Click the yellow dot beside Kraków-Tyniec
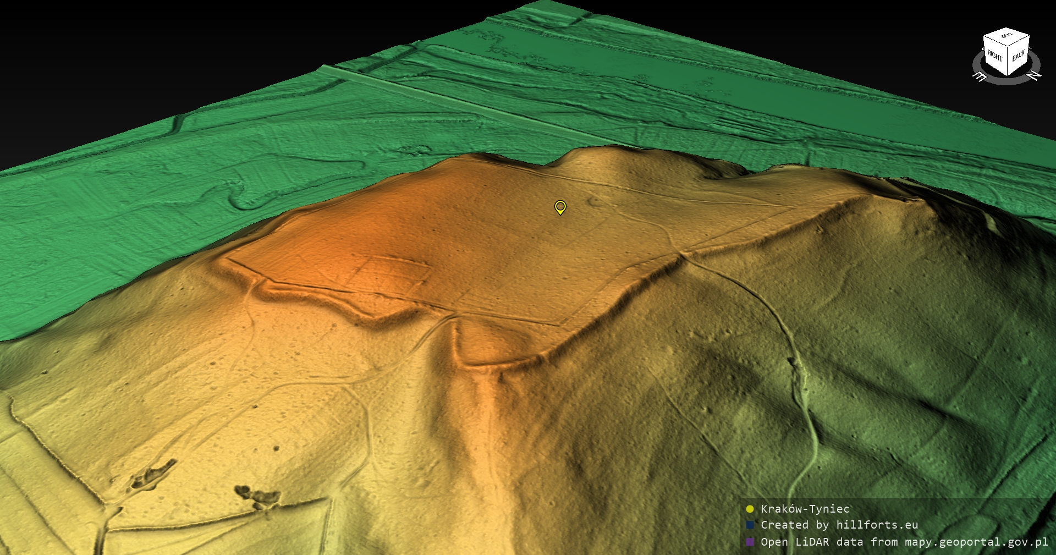Image resolution: width=1056 pixels, height=555 pixels. (750, 509)
